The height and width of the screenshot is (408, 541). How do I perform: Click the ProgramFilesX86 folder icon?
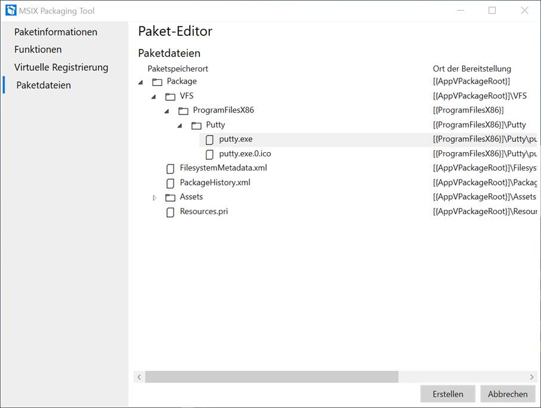pos(183,111)
